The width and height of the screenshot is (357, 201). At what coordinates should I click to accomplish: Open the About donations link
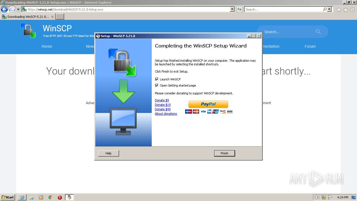tap(166, 114)
